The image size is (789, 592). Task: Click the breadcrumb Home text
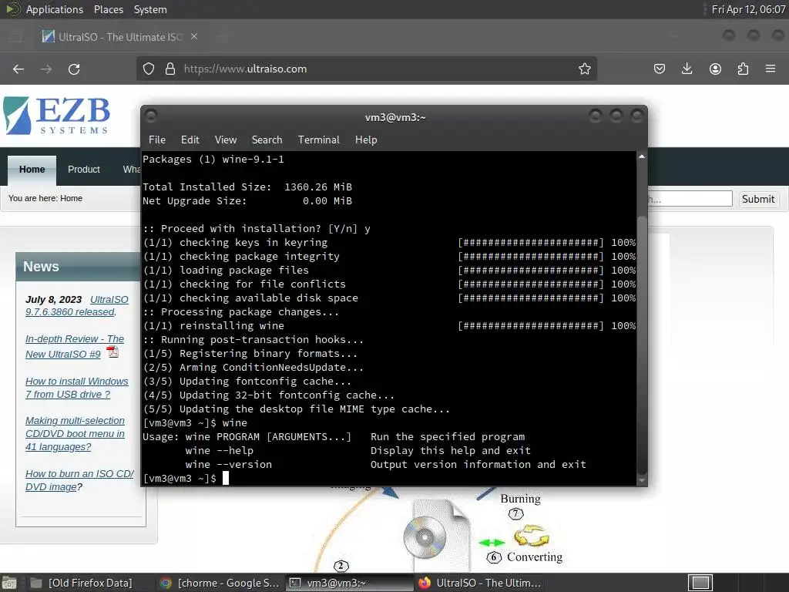click(71, 198)
